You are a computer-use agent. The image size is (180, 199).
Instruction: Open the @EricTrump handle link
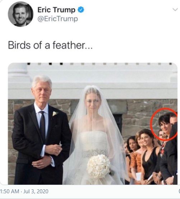pos(57,19)
